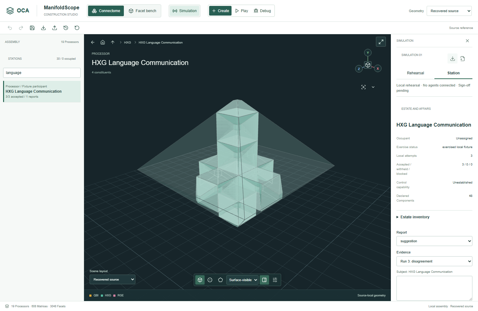Toggle the Simulation mode button
The image size is (478, 311).
[x=185, y=11]
